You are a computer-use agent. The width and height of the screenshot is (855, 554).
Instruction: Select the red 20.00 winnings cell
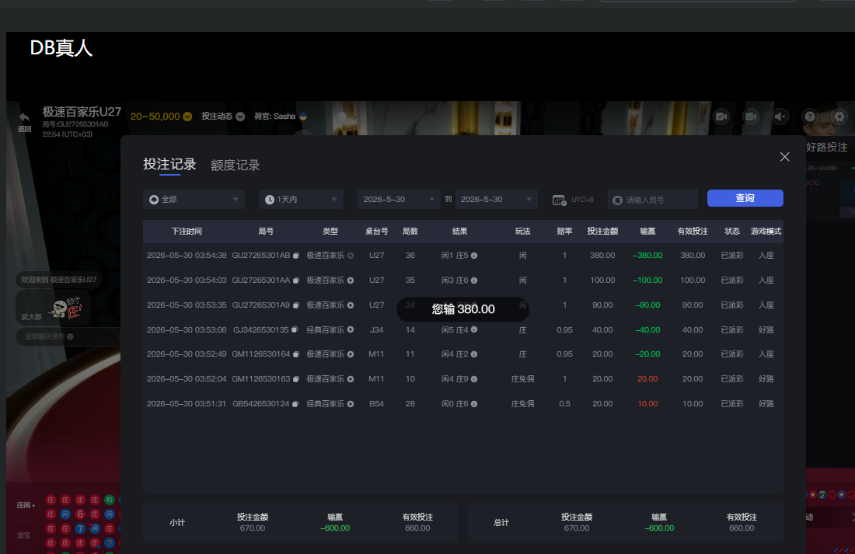coord(647,379)
